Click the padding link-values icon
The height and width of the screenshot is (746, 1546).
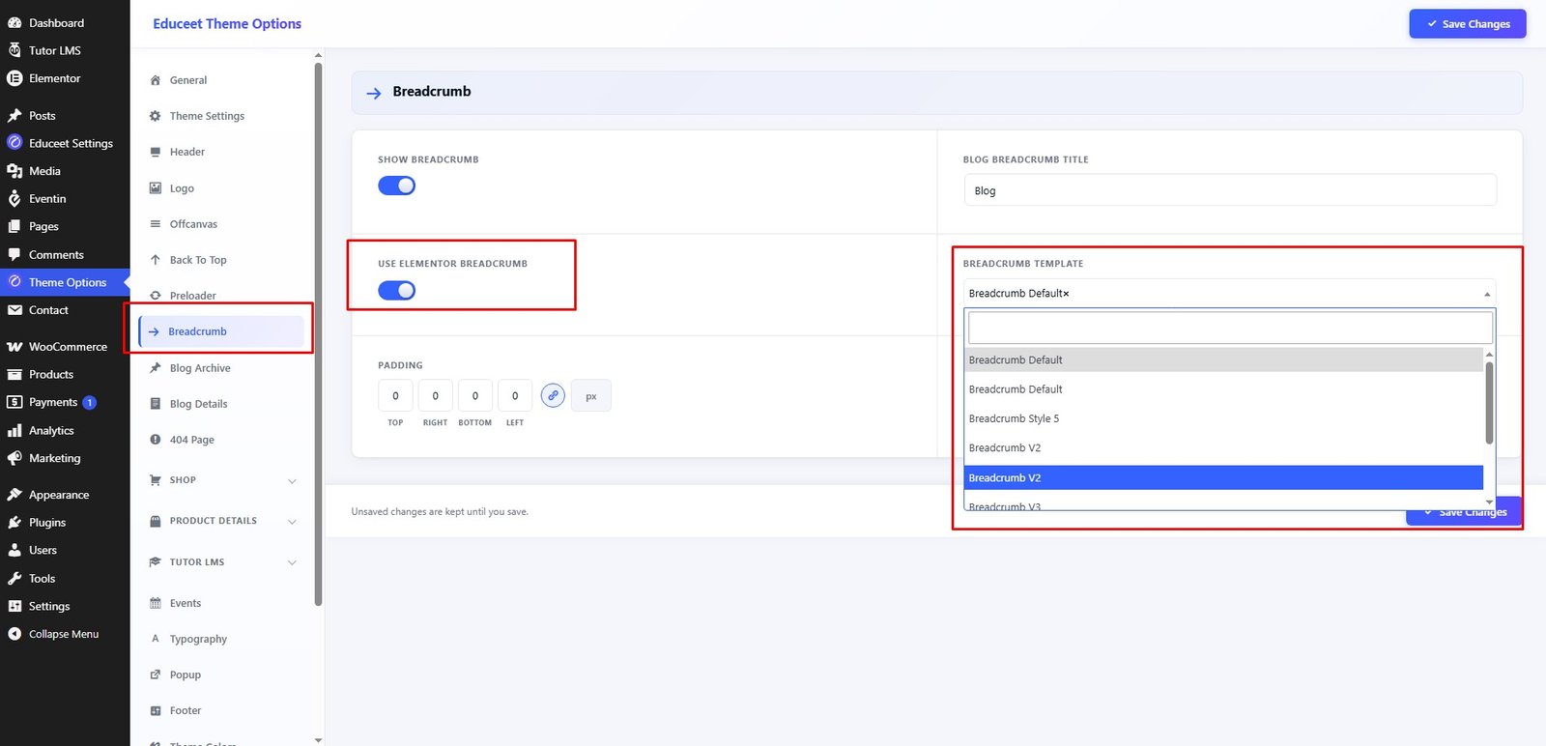(553, 395)
